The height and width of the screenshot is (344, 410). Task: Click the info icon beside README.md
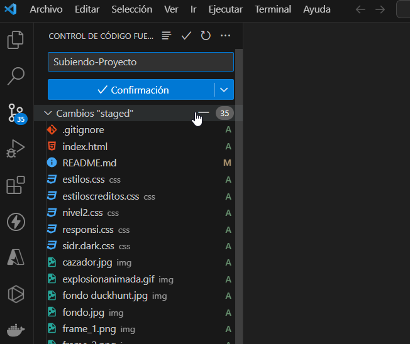52,163
